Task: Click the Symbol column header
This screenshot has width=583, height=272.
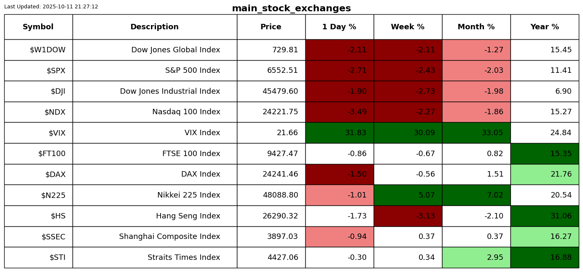Action: point(38,27)
